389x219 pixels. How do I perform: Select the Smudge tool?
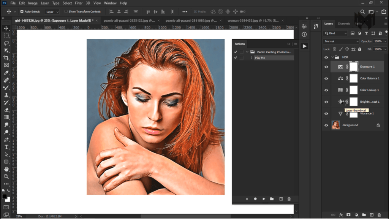(x=6, y=125)
